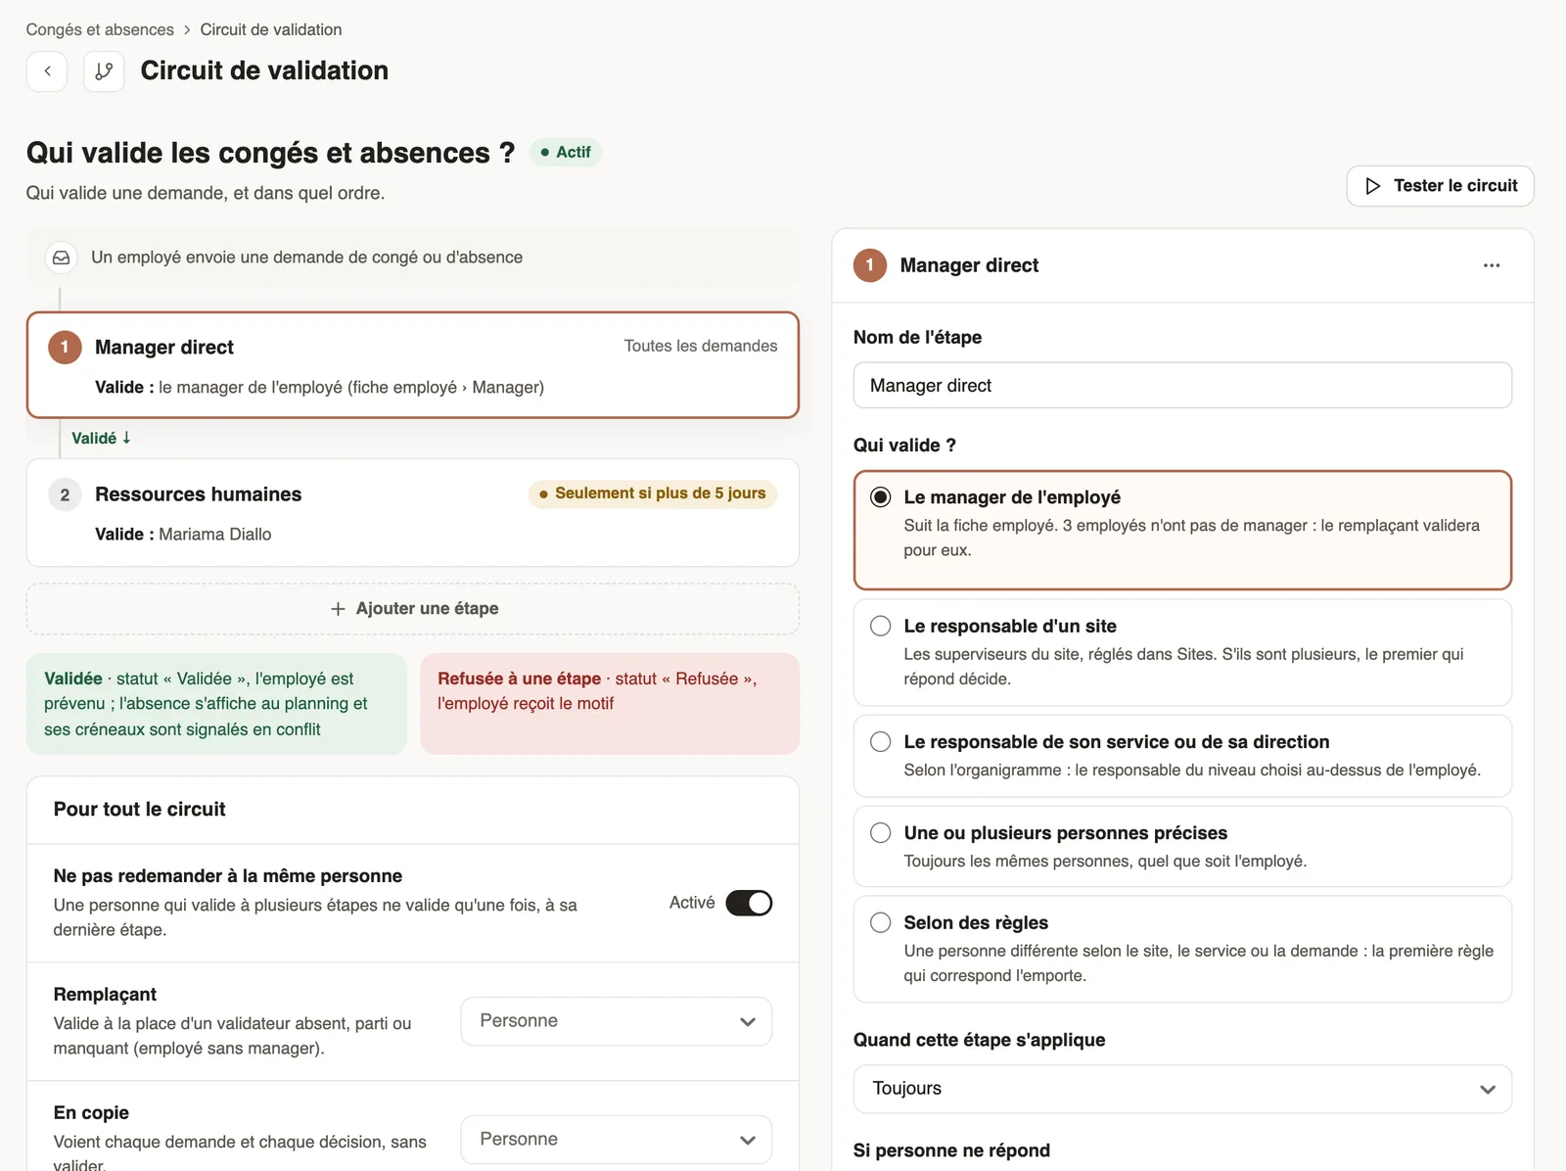
Task: Click the Seulement si plus de 5 jours badge
Action: (x=653, y=493)
